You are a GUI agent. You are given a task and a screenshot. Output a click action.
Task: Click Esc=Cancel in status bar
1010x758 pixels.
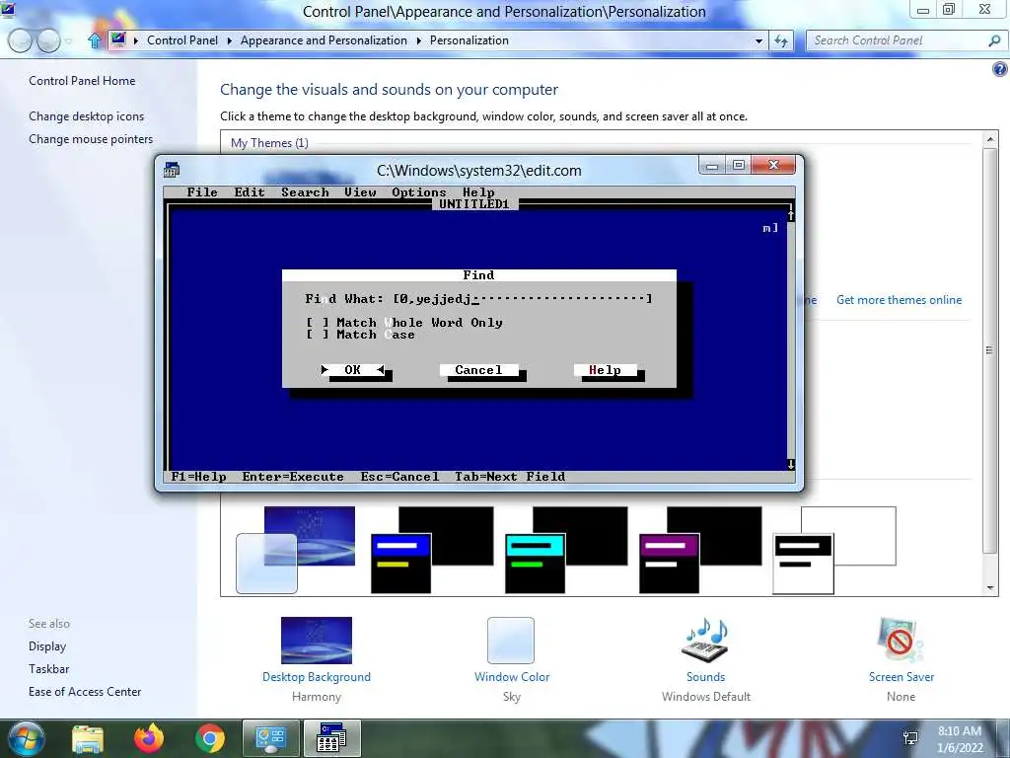tap(400, 477)
